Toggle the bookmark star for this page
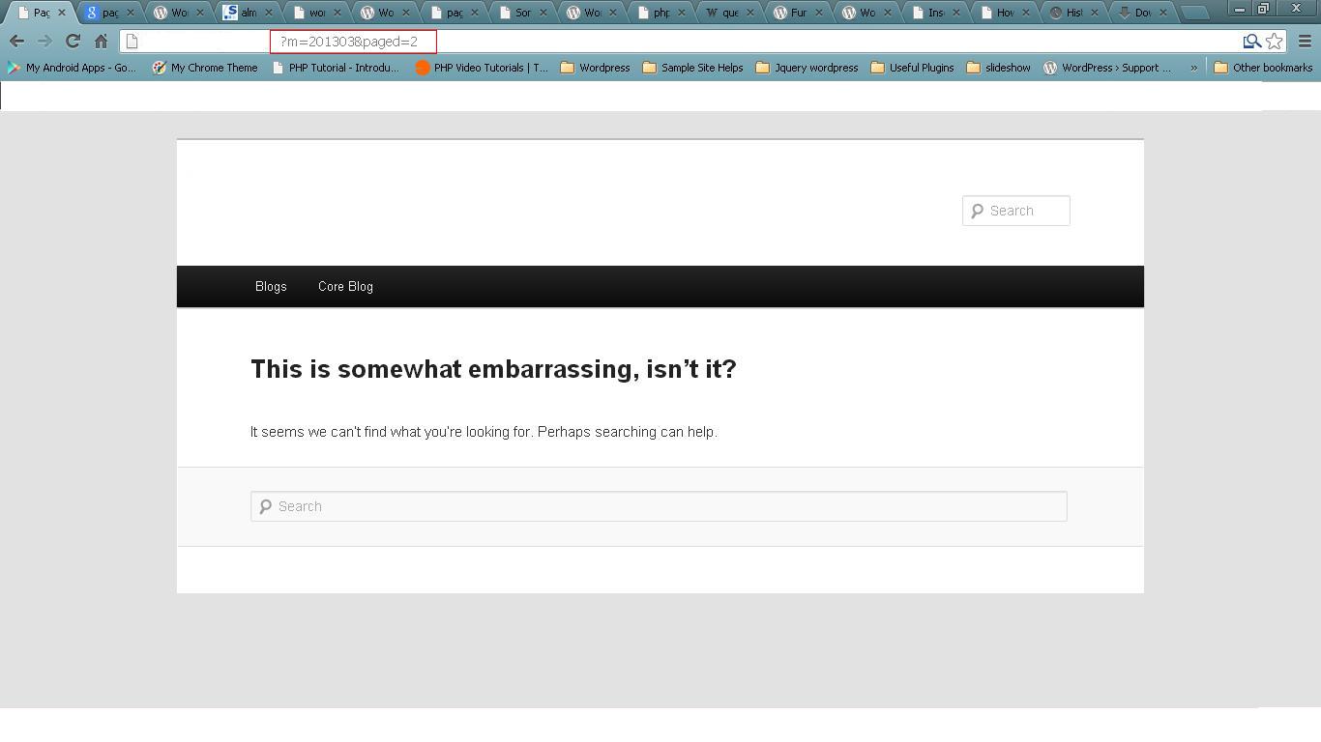This screenshot has height=742, width=1321. pyautogui.click(x=1275, y=41)
